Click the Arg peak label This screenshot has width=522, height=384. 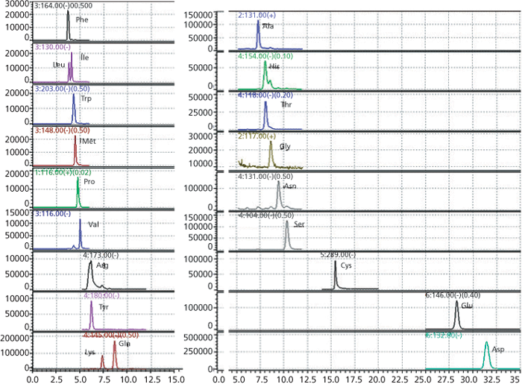[x=102, y=265]
